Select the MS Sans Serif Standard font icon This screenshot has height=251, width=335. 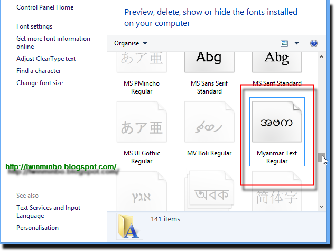pos(209,62)
